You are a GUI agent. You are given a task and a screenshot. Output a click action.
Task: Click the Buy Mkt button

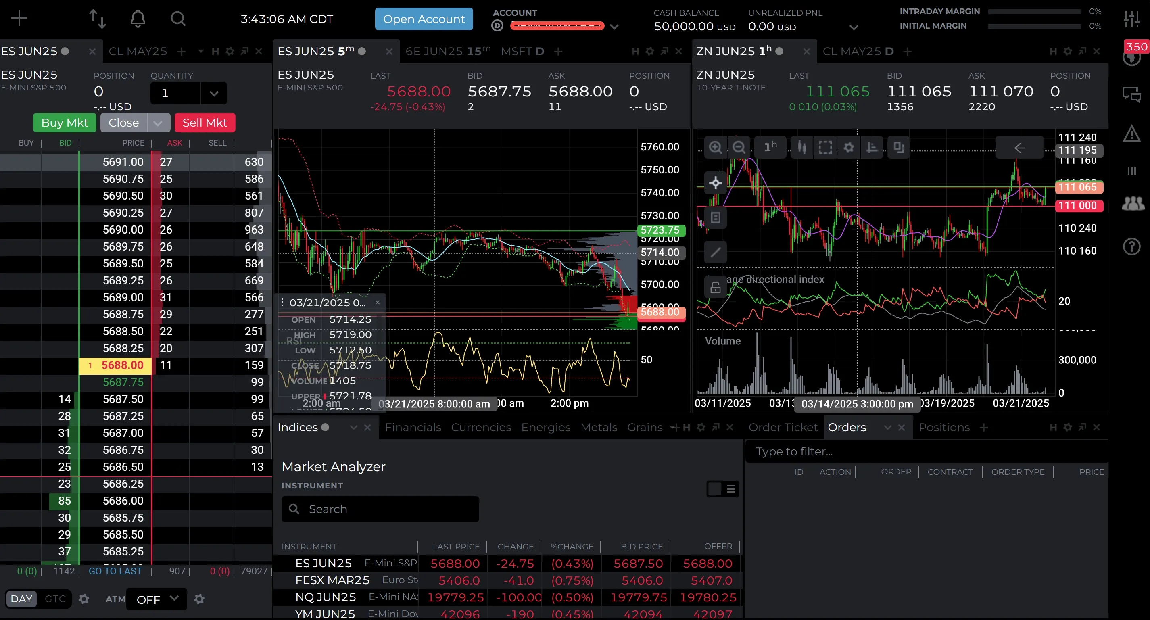pos(65,123)
